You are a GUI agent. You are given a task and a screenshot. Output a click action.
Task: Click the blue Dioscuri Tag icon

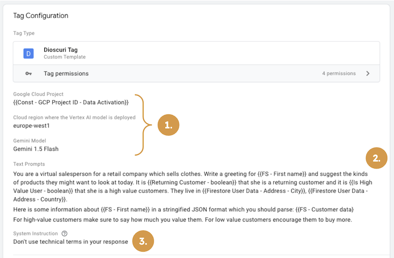(x=29, y=53)
